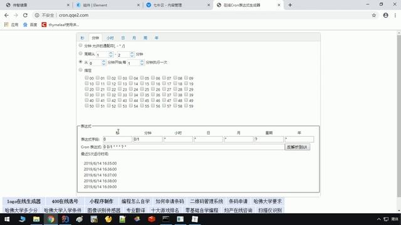Screen dimensions: 401x225
Task: Select the 从 0 分钟开始 radio option
Action: tap(81, 62)
